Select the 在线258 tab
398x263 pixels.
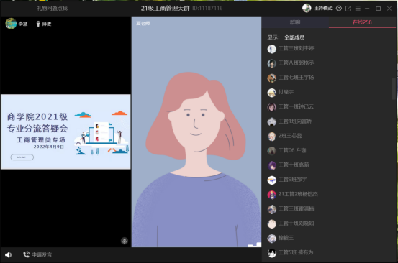tap(362, 22)
